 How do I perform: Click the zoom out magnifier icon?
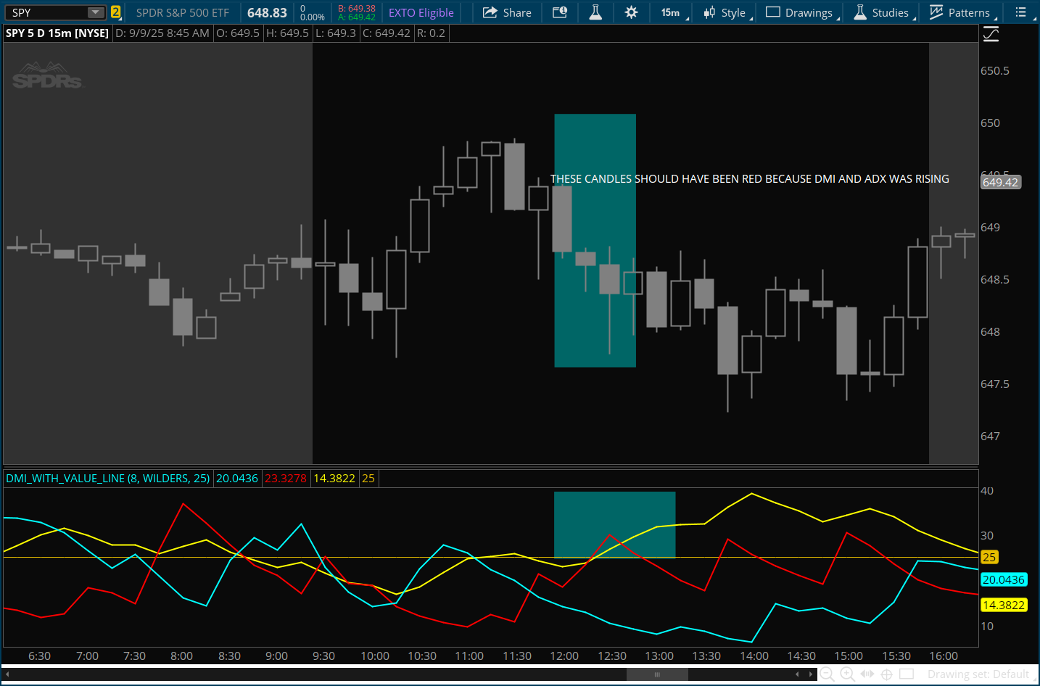(826, 674)
